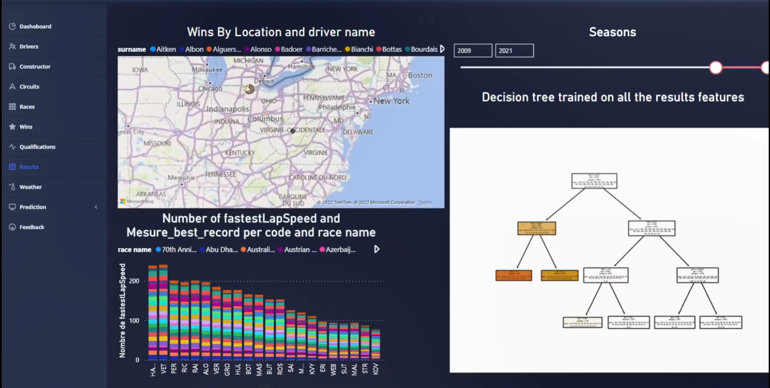This screenshot has height=388, width=770.
Task: Toggle Alonso in the surname legend
Action: [257, 49]
